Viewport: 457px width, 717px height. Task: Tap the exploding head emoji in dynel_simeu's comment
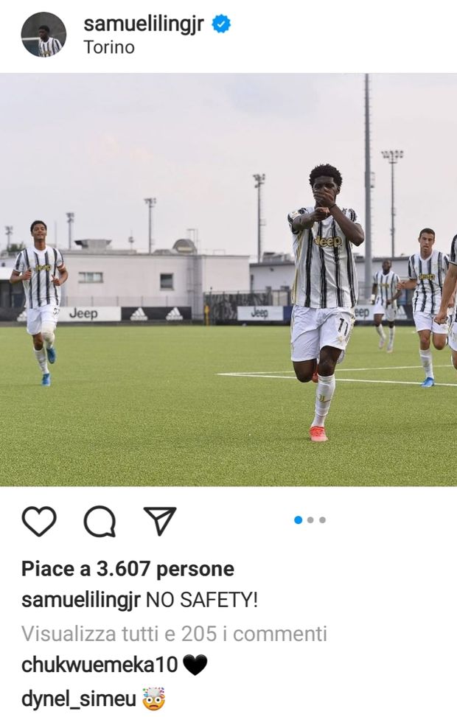click(x=153, y=699)
